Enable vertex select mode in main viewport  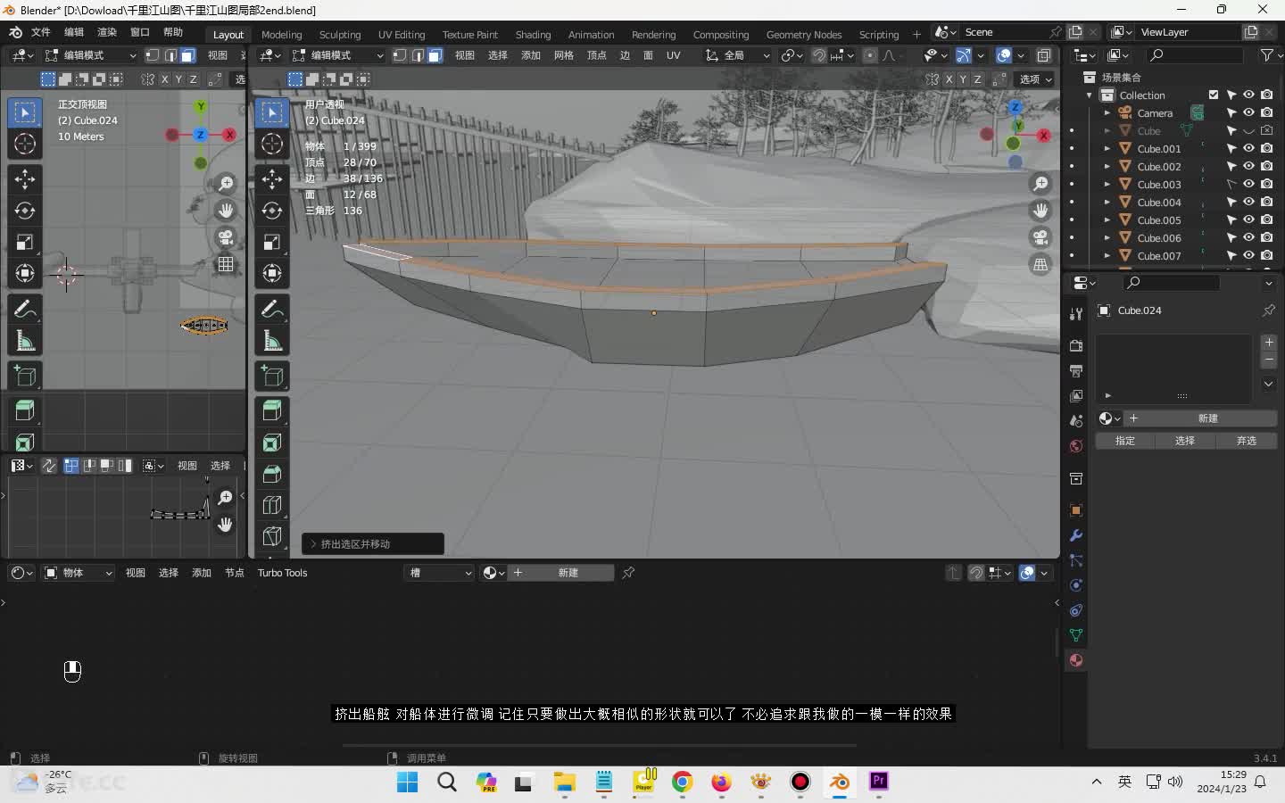point(400,55)
